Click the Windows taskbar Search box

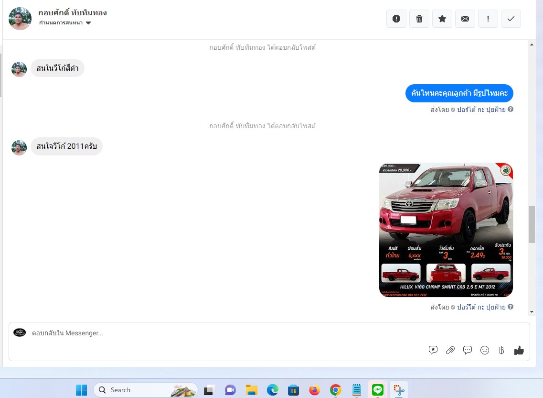[x=146, y=390]
